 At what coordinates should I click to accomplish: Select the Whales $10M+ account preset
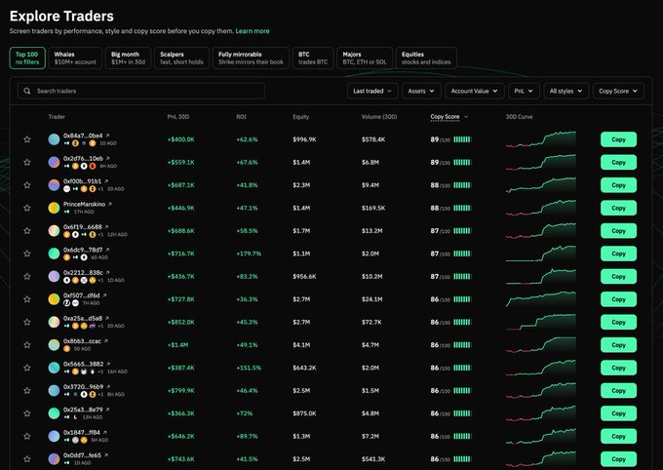pos(75,58)
